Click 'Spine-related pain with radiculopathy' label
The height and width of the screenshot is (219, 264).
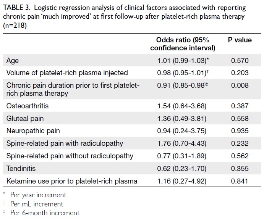pos(65,143)
